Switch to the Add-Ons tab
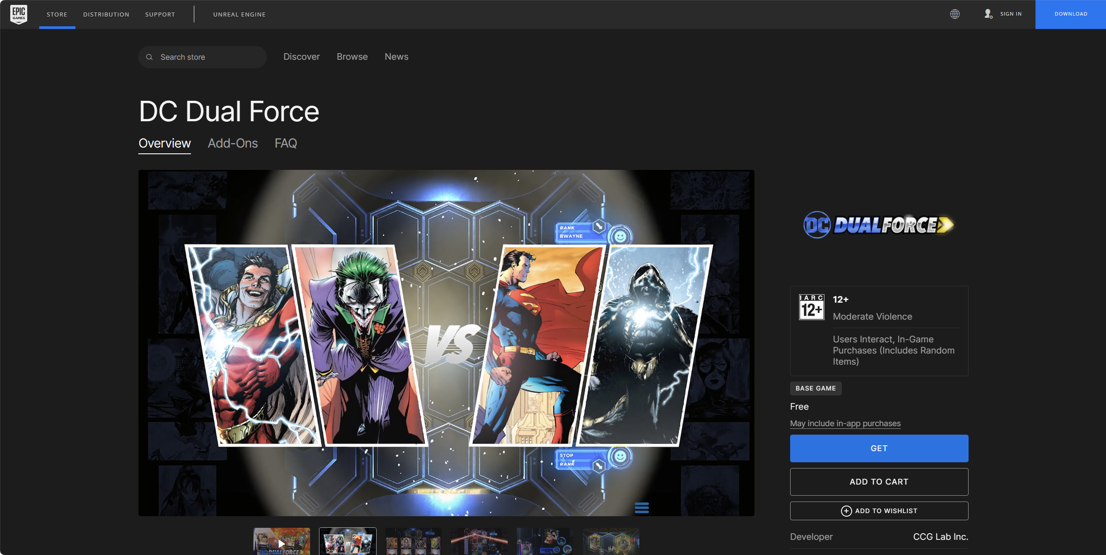1106x555 pixels. point(233,143)
